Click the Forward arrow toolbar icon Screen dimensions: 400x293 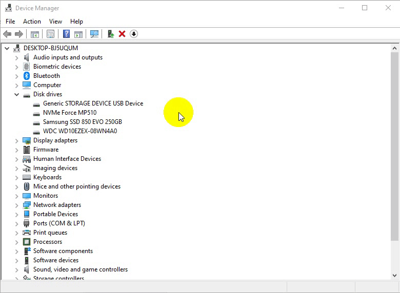(x=19, y=34)
